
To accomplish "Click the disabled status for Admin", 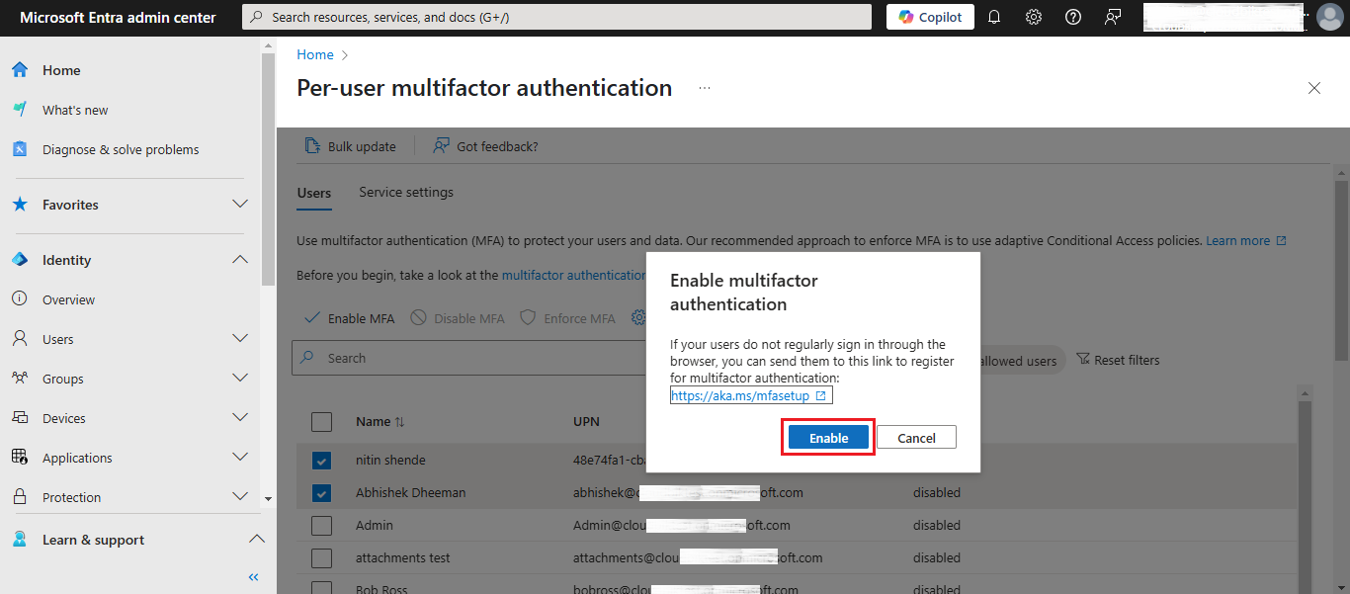I will [x=937, y=525].
